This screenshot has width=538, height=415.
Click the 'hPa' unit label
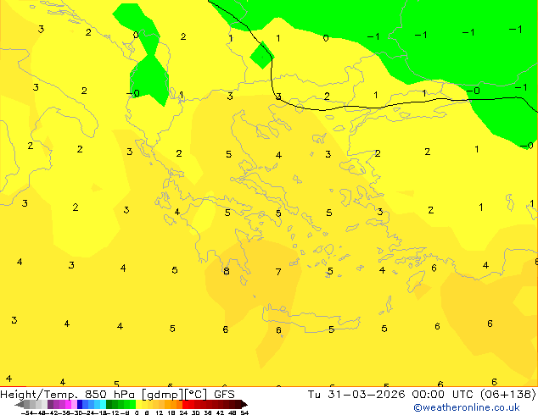point(124,395)
